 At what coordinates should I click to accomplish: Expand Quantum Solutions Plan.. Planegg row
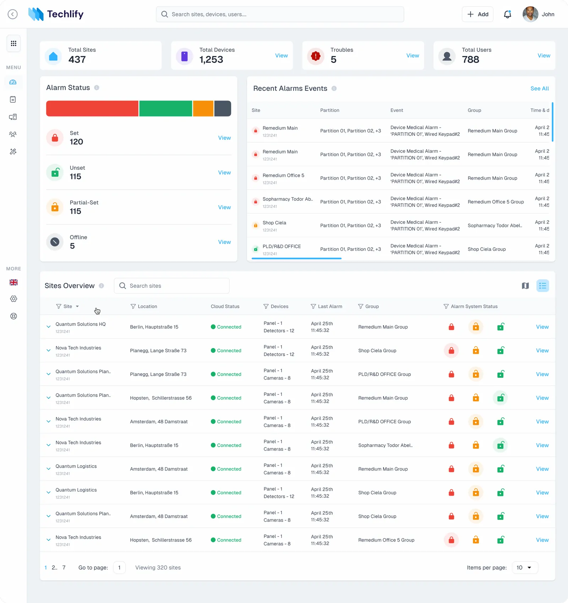click(49, 374)
